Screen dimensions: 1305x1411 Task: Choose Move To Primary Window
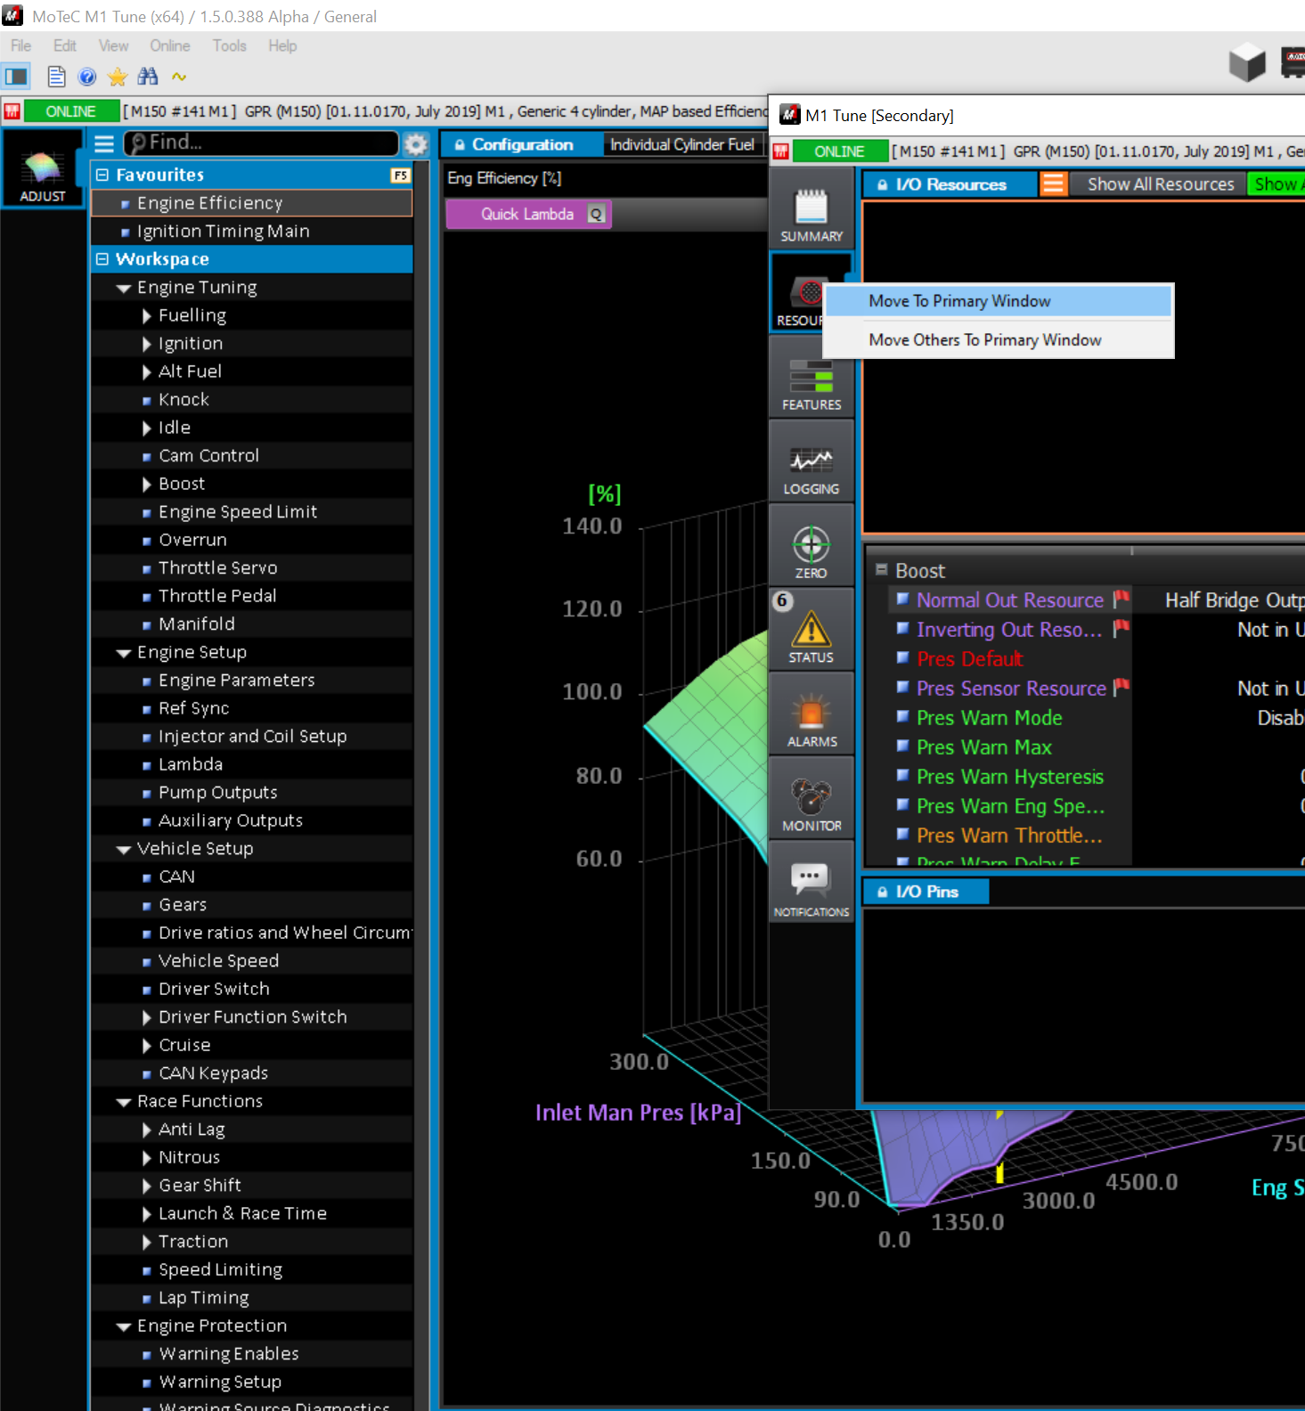[x=959, y=301]
